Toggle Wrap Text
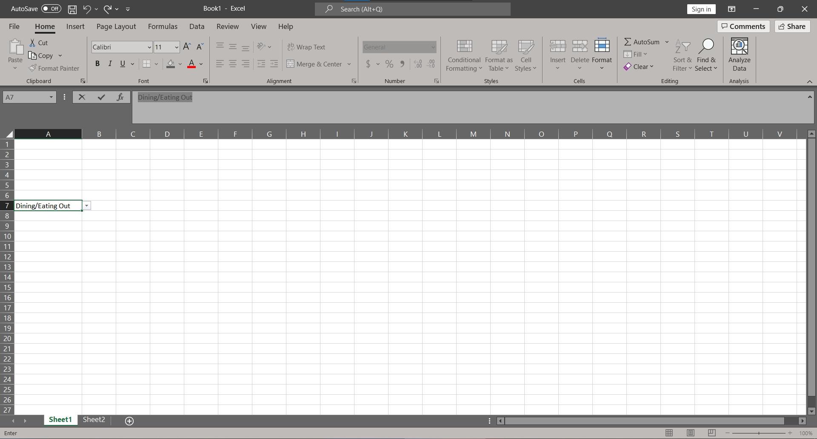The height and width of the screenshot is (439, 817). pos(306,47)
